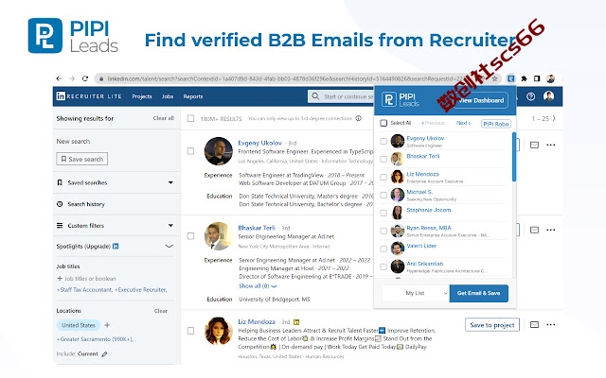The image size is (606, 378).
Task: Expand Custom filters dropdown
Action: (170, 225)
